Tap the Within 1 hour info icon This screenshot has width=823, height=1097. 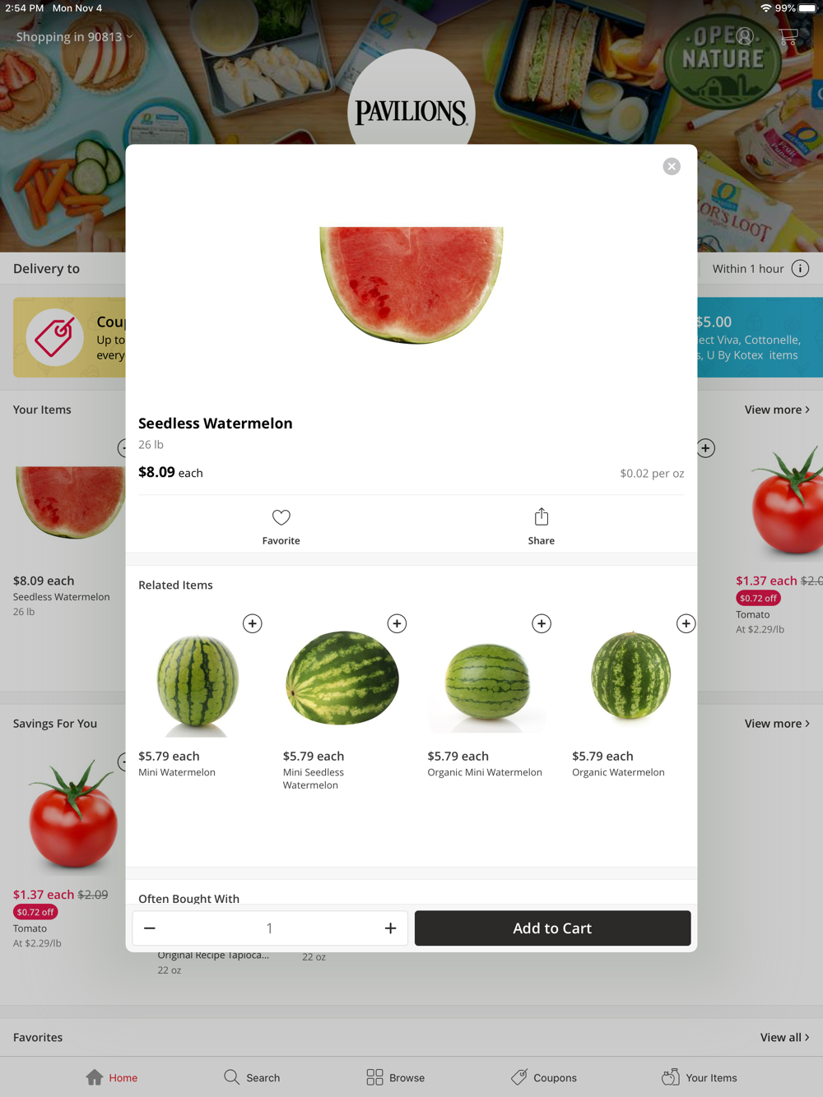coord(800,269)
